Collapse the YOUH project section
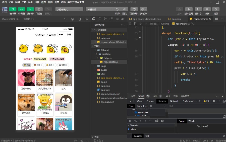 93,46
